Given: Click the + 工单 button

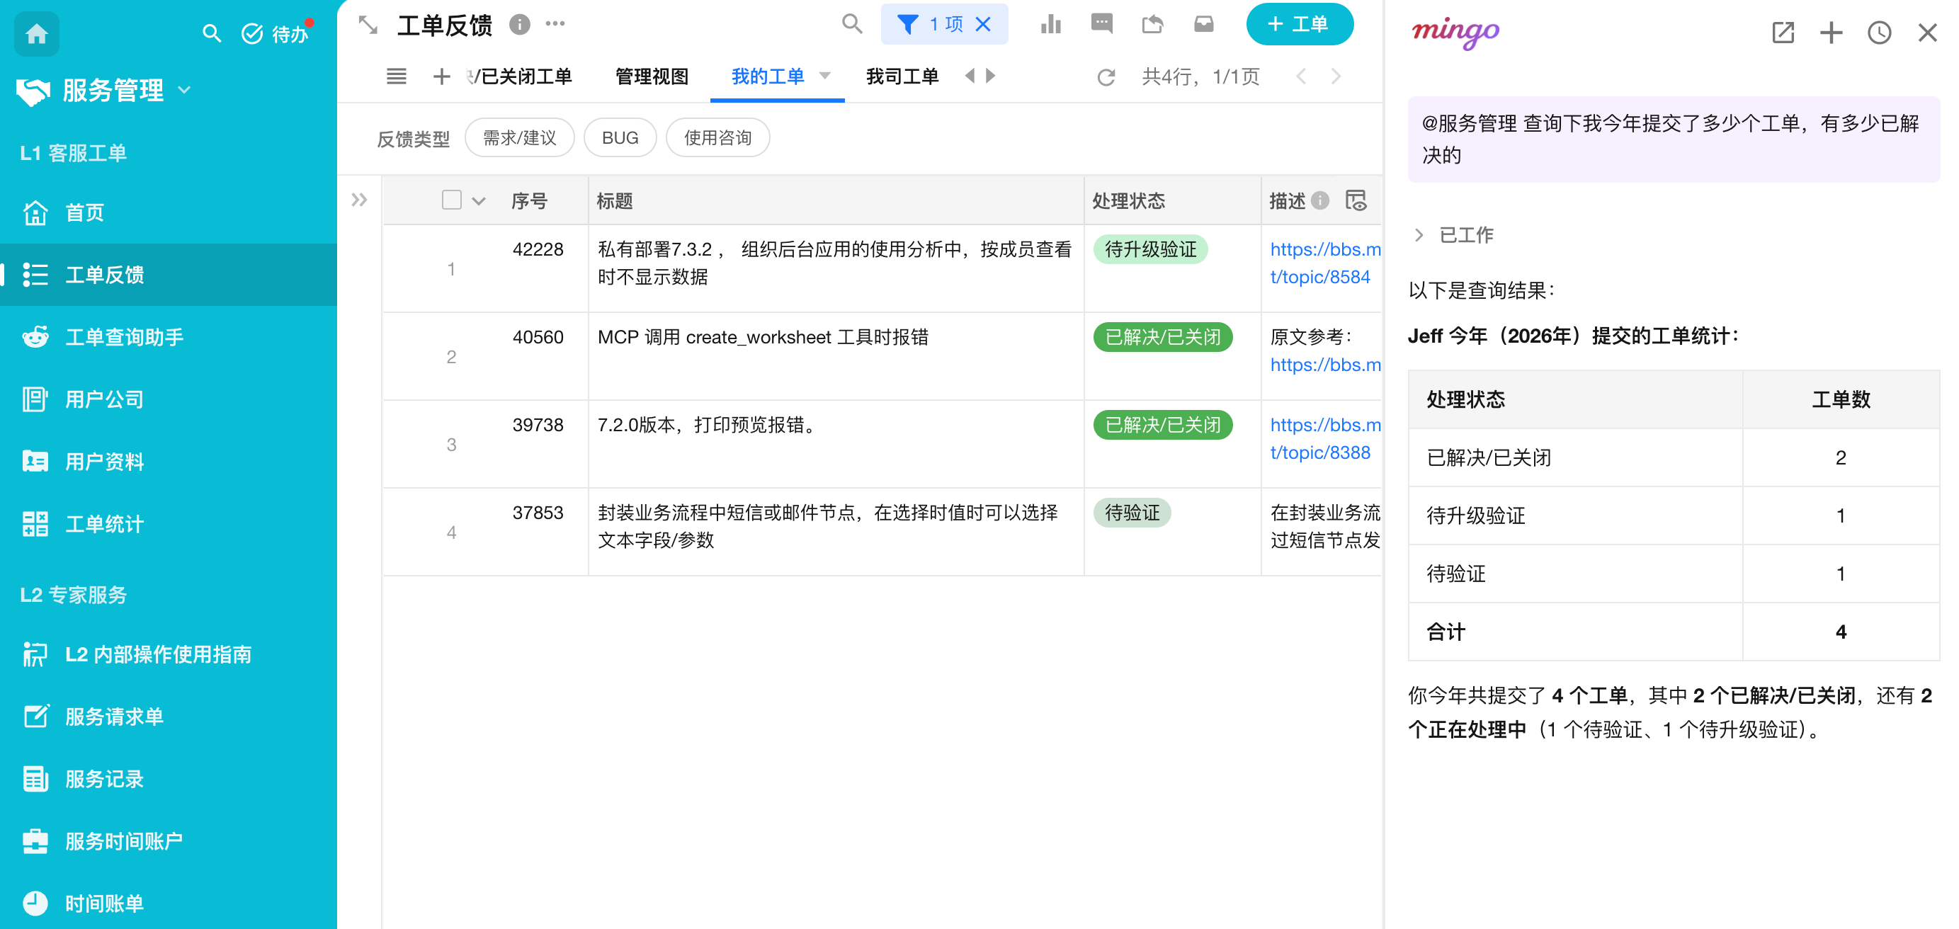Looking at the screenshot, I should pos(1300,24).
